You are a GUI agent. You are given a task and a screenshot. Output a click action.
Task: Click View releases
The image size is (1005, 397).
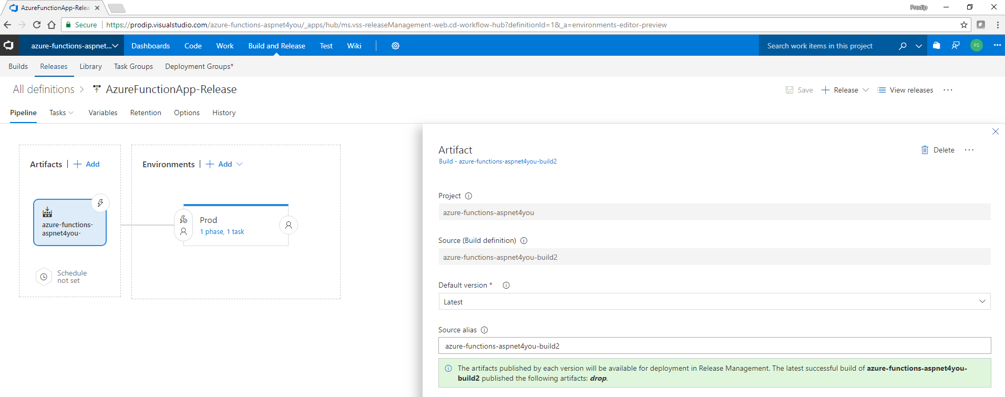905,90
